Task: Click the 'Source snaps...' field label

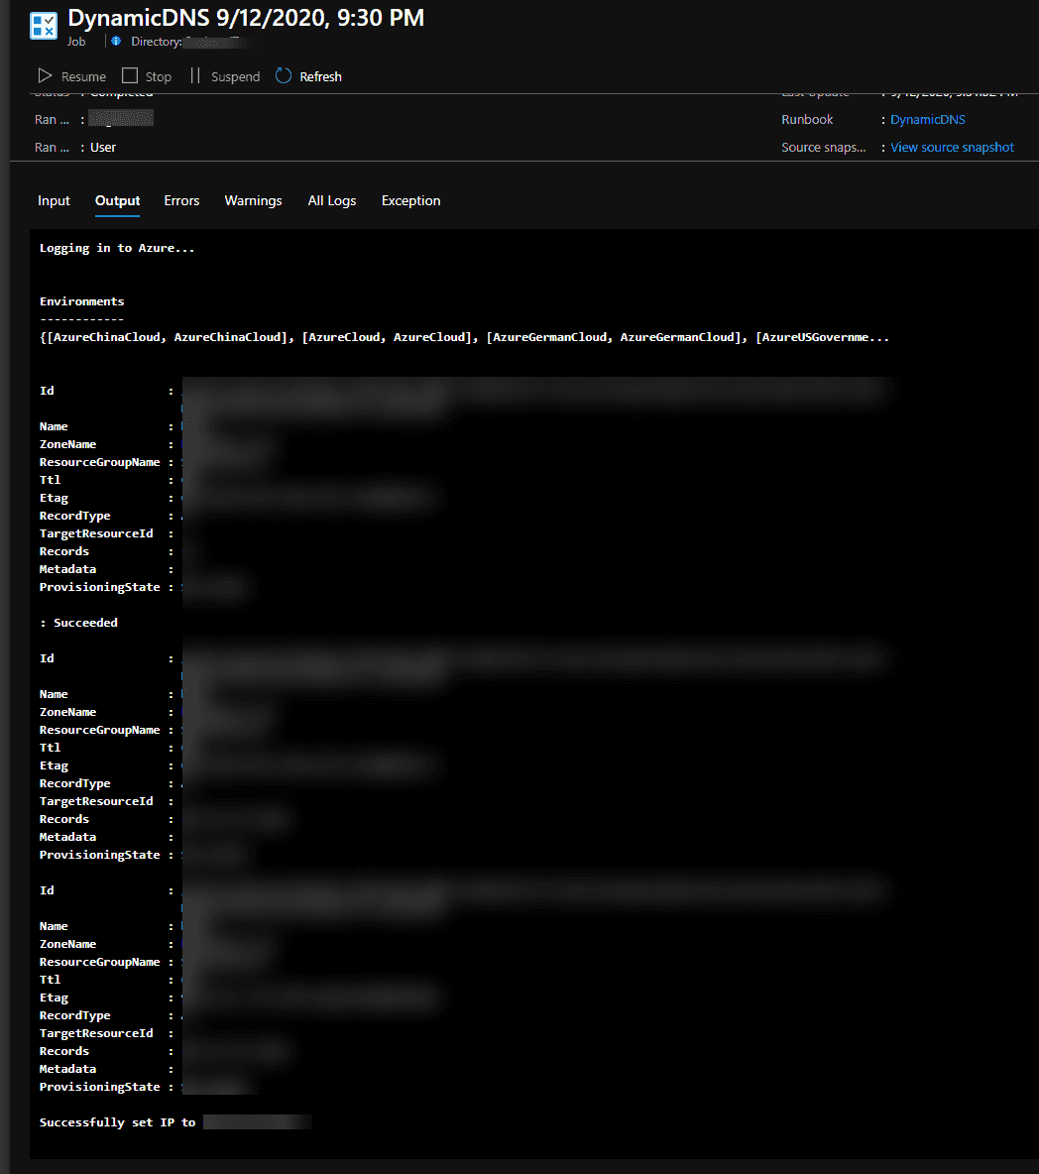Action: tap(824, 148)
